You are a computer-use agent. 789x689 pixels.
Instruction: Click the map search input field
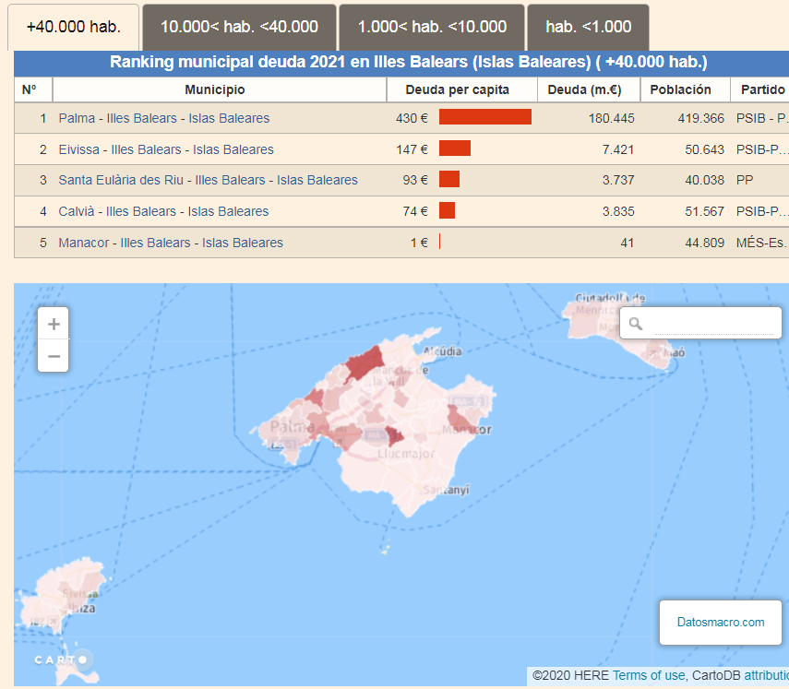coord(711,324)
